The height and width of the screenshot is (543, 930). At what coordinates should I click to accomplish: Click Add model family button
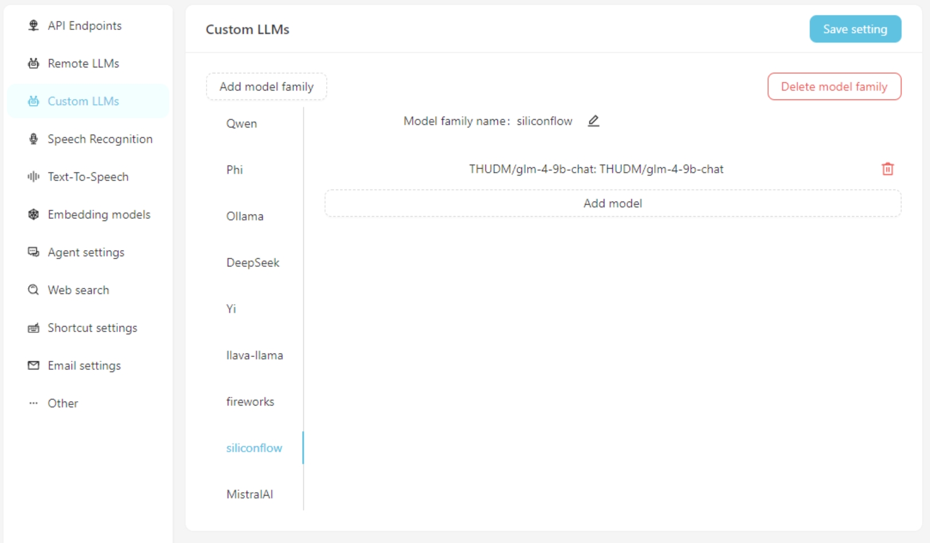267,86
